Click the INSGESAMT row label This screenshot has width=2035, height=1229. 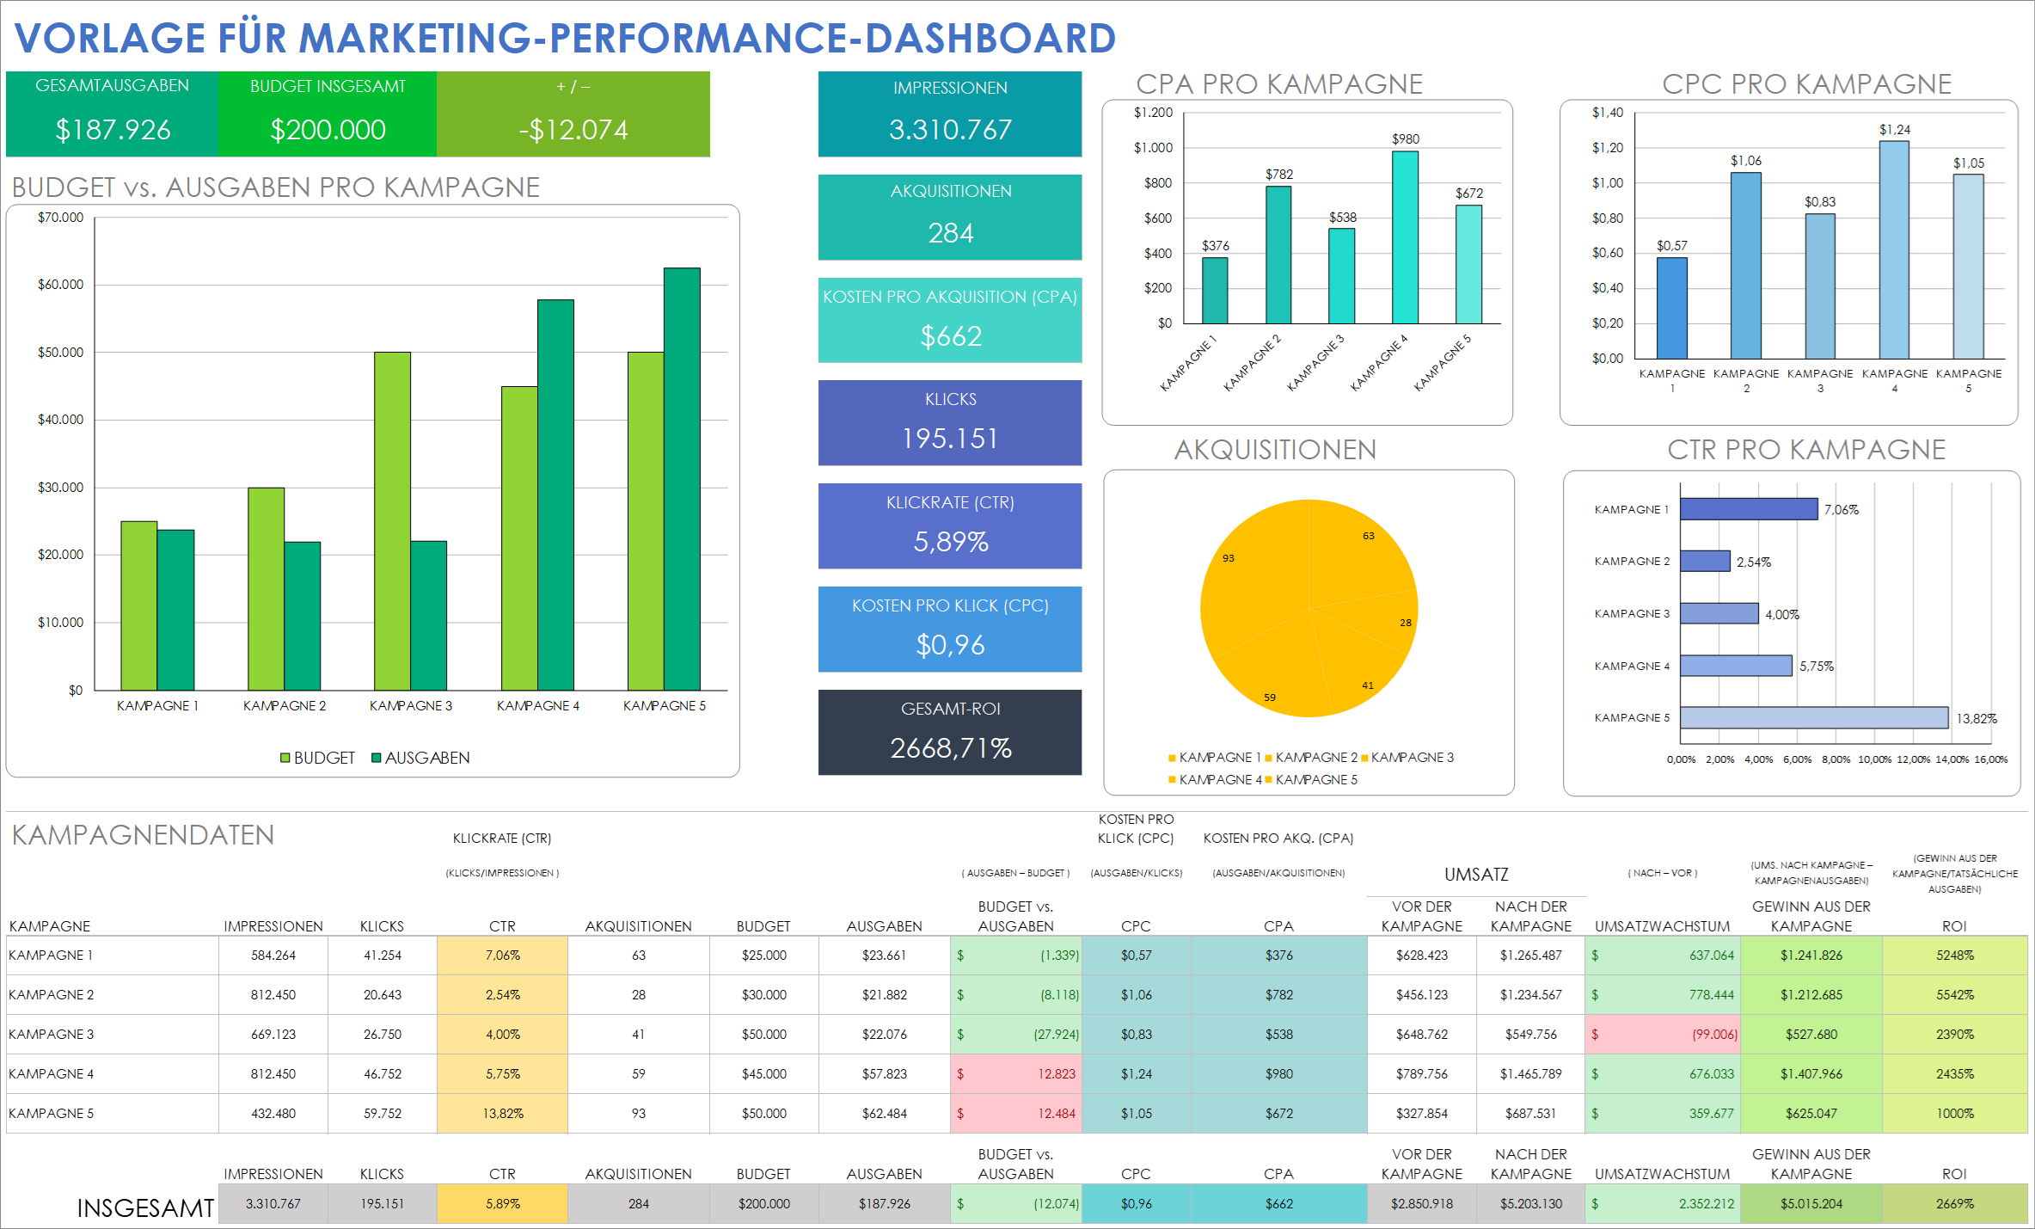145,1208
